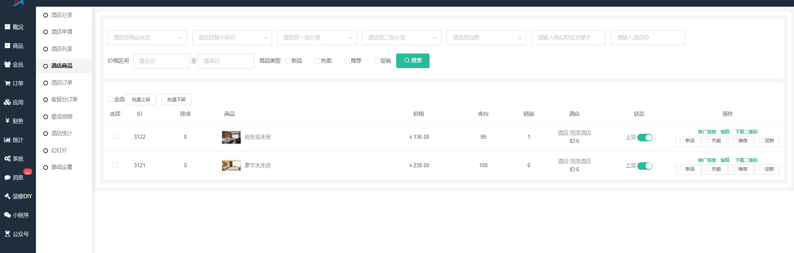Open 收银台订单 submenu item
Image resolution: width=794 pixels, height=253 pixels.
(x=64, y=100)
